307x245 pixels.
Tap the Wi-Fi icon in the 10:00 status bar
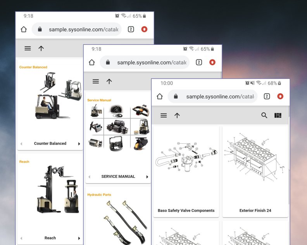(x=259, y=83)
